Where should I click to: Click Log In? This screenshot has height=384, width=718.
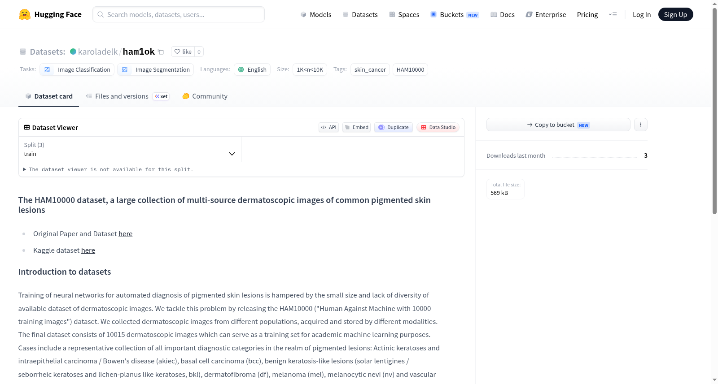pyautogui.click(x=642, y=15)
